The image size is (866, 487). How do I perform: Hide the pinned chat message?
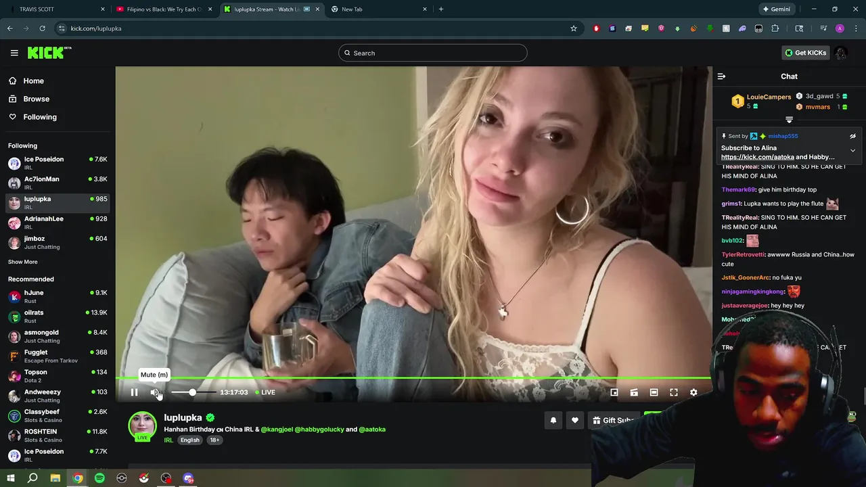tap(852, 136)
